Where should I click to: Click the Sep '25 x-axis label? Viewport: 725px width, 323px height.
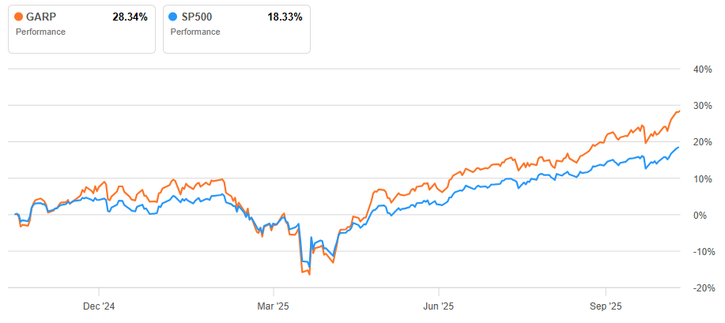pos(605,305)
